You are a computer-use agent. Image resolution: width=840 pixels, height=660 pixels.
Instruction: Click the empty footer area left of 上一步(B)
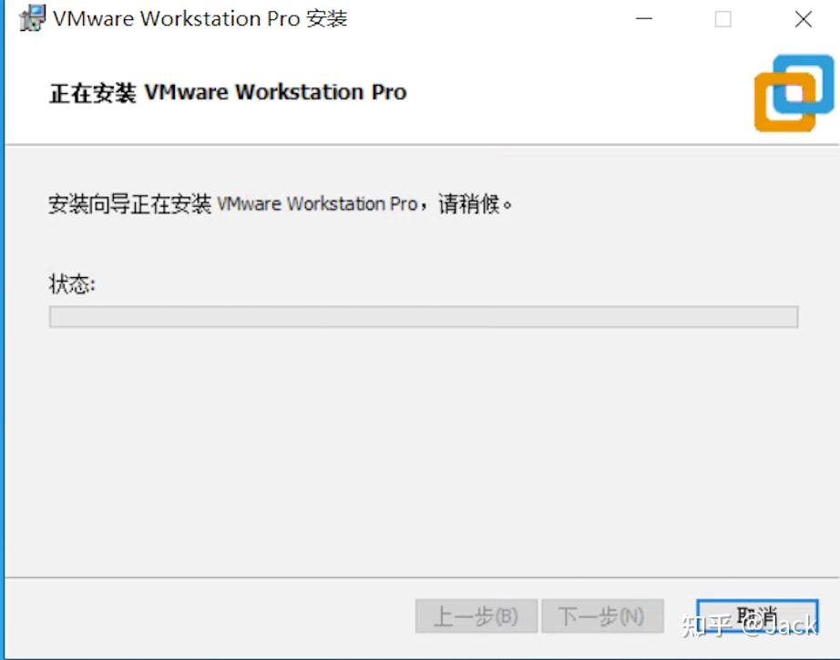tap(209, 616)
